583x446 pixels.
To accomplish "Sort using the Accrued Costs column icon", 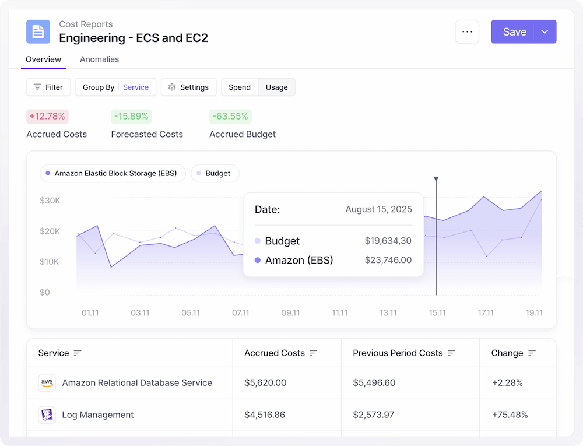I will pyautogui.click(x=313, y=353).
